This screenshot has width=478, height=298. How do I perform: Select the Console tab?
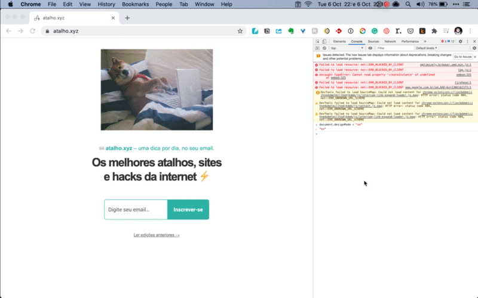tap(356, 41)
